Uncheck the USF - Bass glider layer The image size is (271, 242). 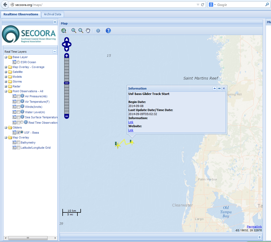[x=18, y=133]
